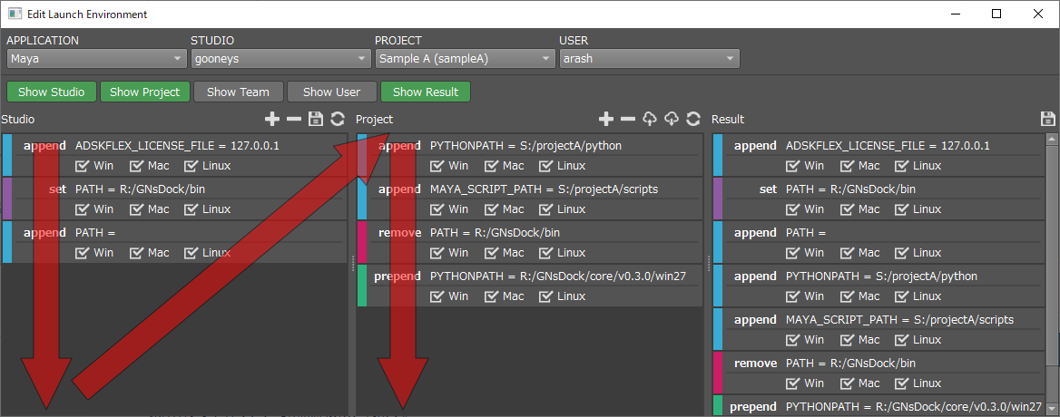Save the Result panel output
This screenshot has width=1060, height=417.
(1048, 119)
